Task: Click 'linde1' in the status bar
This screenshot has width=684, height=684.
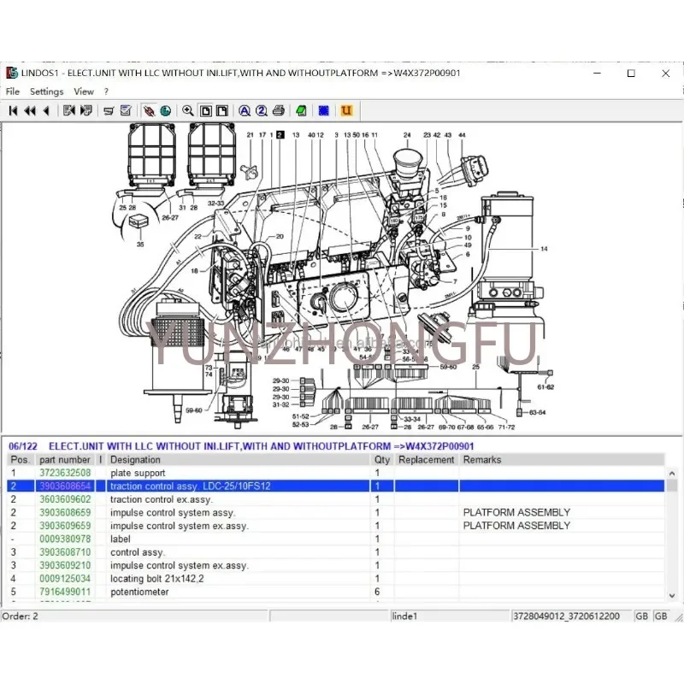Action: (404, 616)
